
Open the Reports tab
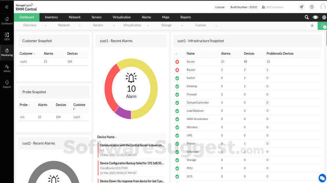pyautogui.click(x=186, y=17)
